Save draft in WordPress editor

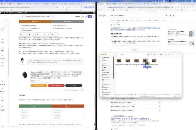coord(77,17)
